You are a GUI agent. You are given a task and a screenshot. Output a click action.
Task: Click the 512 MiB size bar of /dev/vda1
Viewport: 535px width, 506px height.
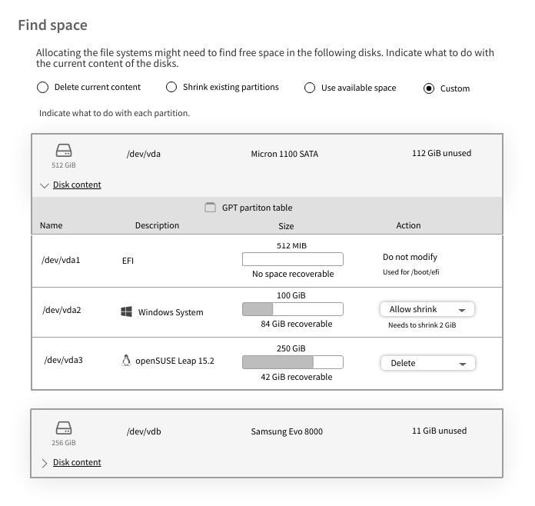coord(293,259)
